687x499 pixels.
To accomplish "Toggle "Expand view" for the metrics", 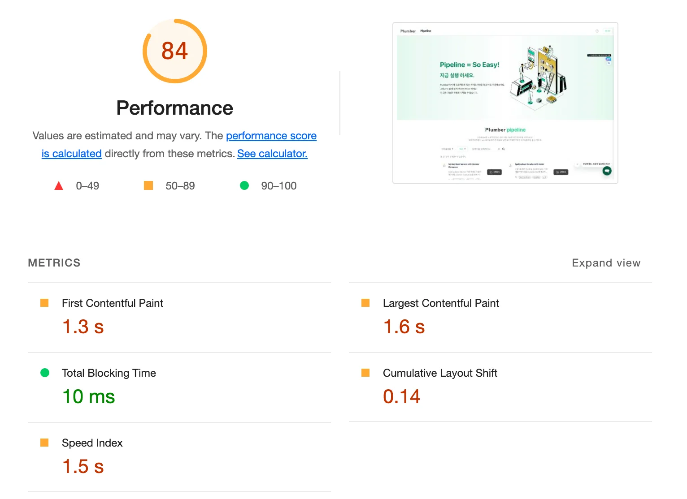I will 606,263.
